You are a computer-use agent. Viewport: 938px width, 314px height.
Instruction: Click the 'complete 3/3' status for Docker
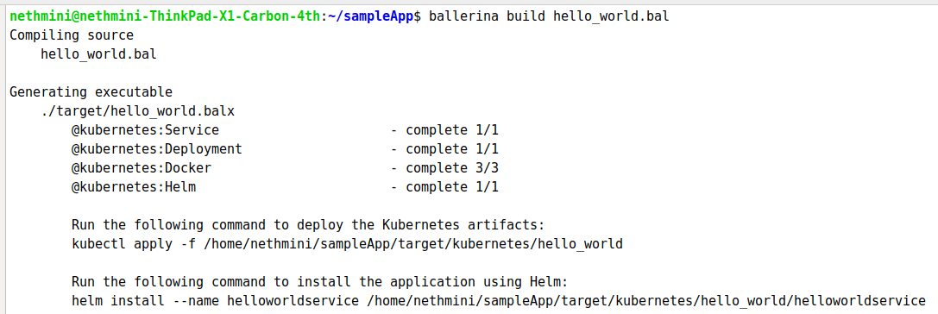click(x=451, y=168)
